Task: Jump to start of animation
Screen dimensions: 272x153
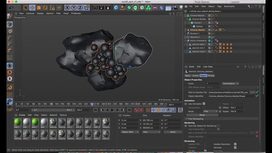Action: 95,110
